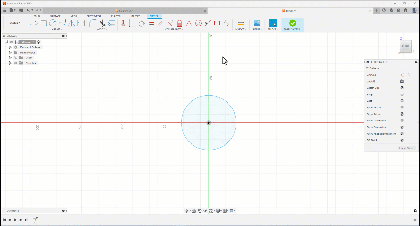The width and height of the screenshot is (420, 226).
Task: Toggle visibility of Sketches folder
Action: (x=16, y=63)
